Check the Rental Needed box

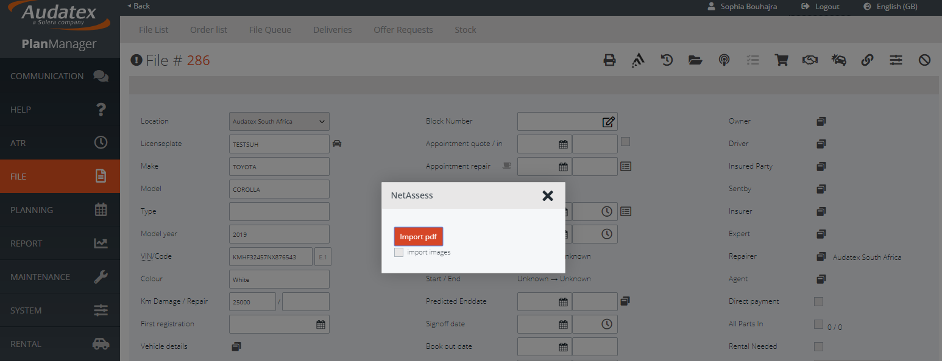pyautogui.click(x=818, y=346)
